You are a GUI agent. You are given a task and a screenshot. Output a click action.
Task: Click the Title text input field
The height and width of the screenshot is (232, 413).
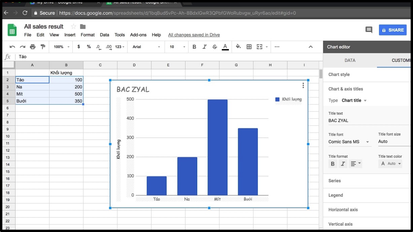[x=369, y=121]
